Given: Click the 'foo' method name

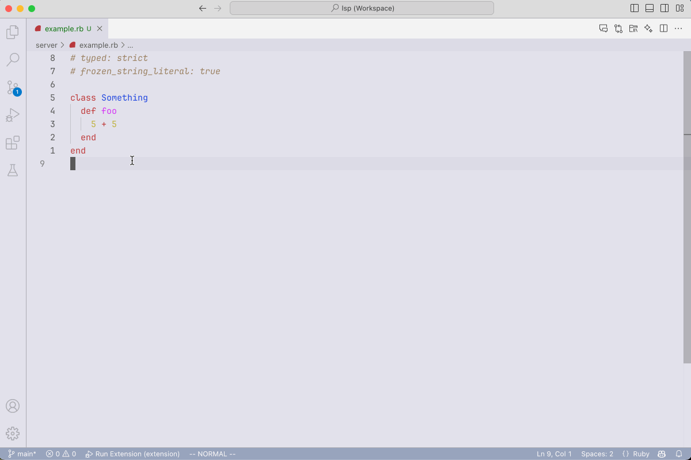Looking at the screenshot, I should [109, 111].
